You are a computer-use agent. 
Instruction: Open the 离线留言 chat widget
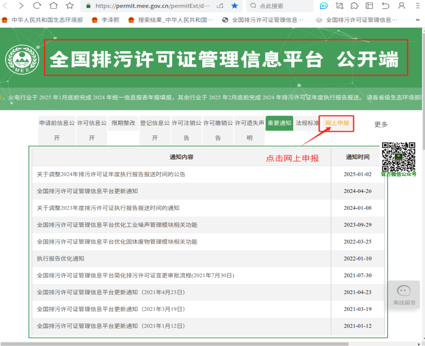(404, 295)
